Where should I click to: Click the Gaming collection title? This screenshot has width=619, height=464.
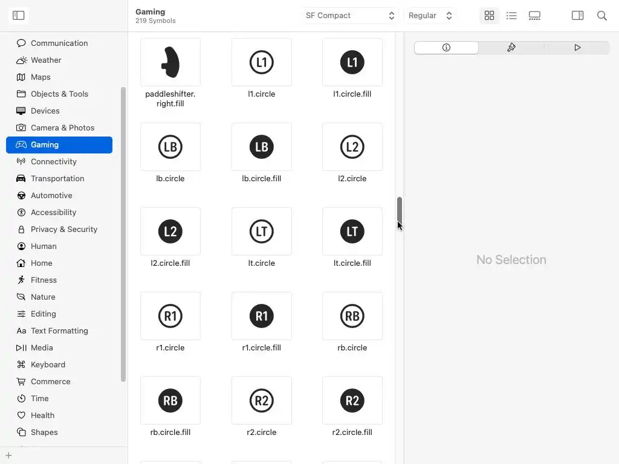150,12
